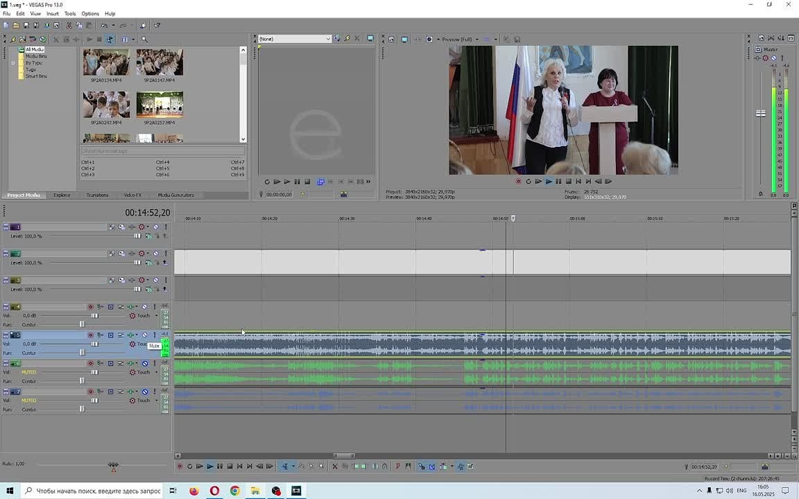Image resolution: width=799 pixels, height=499 pixels.
Task: Open the trimmer (None) media dropdown
Action: [328, 39]
